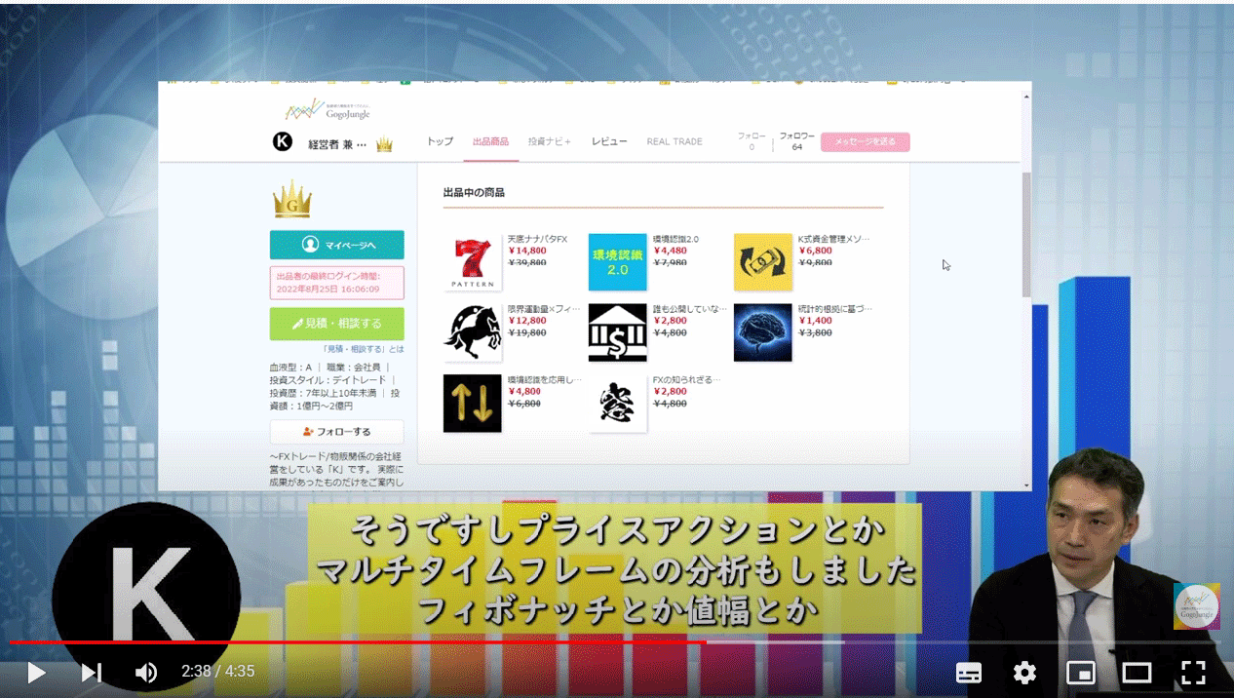Click the 天底ナナパタFX product title
Screen dimensions: 1234x698
[x=537, y=239]
